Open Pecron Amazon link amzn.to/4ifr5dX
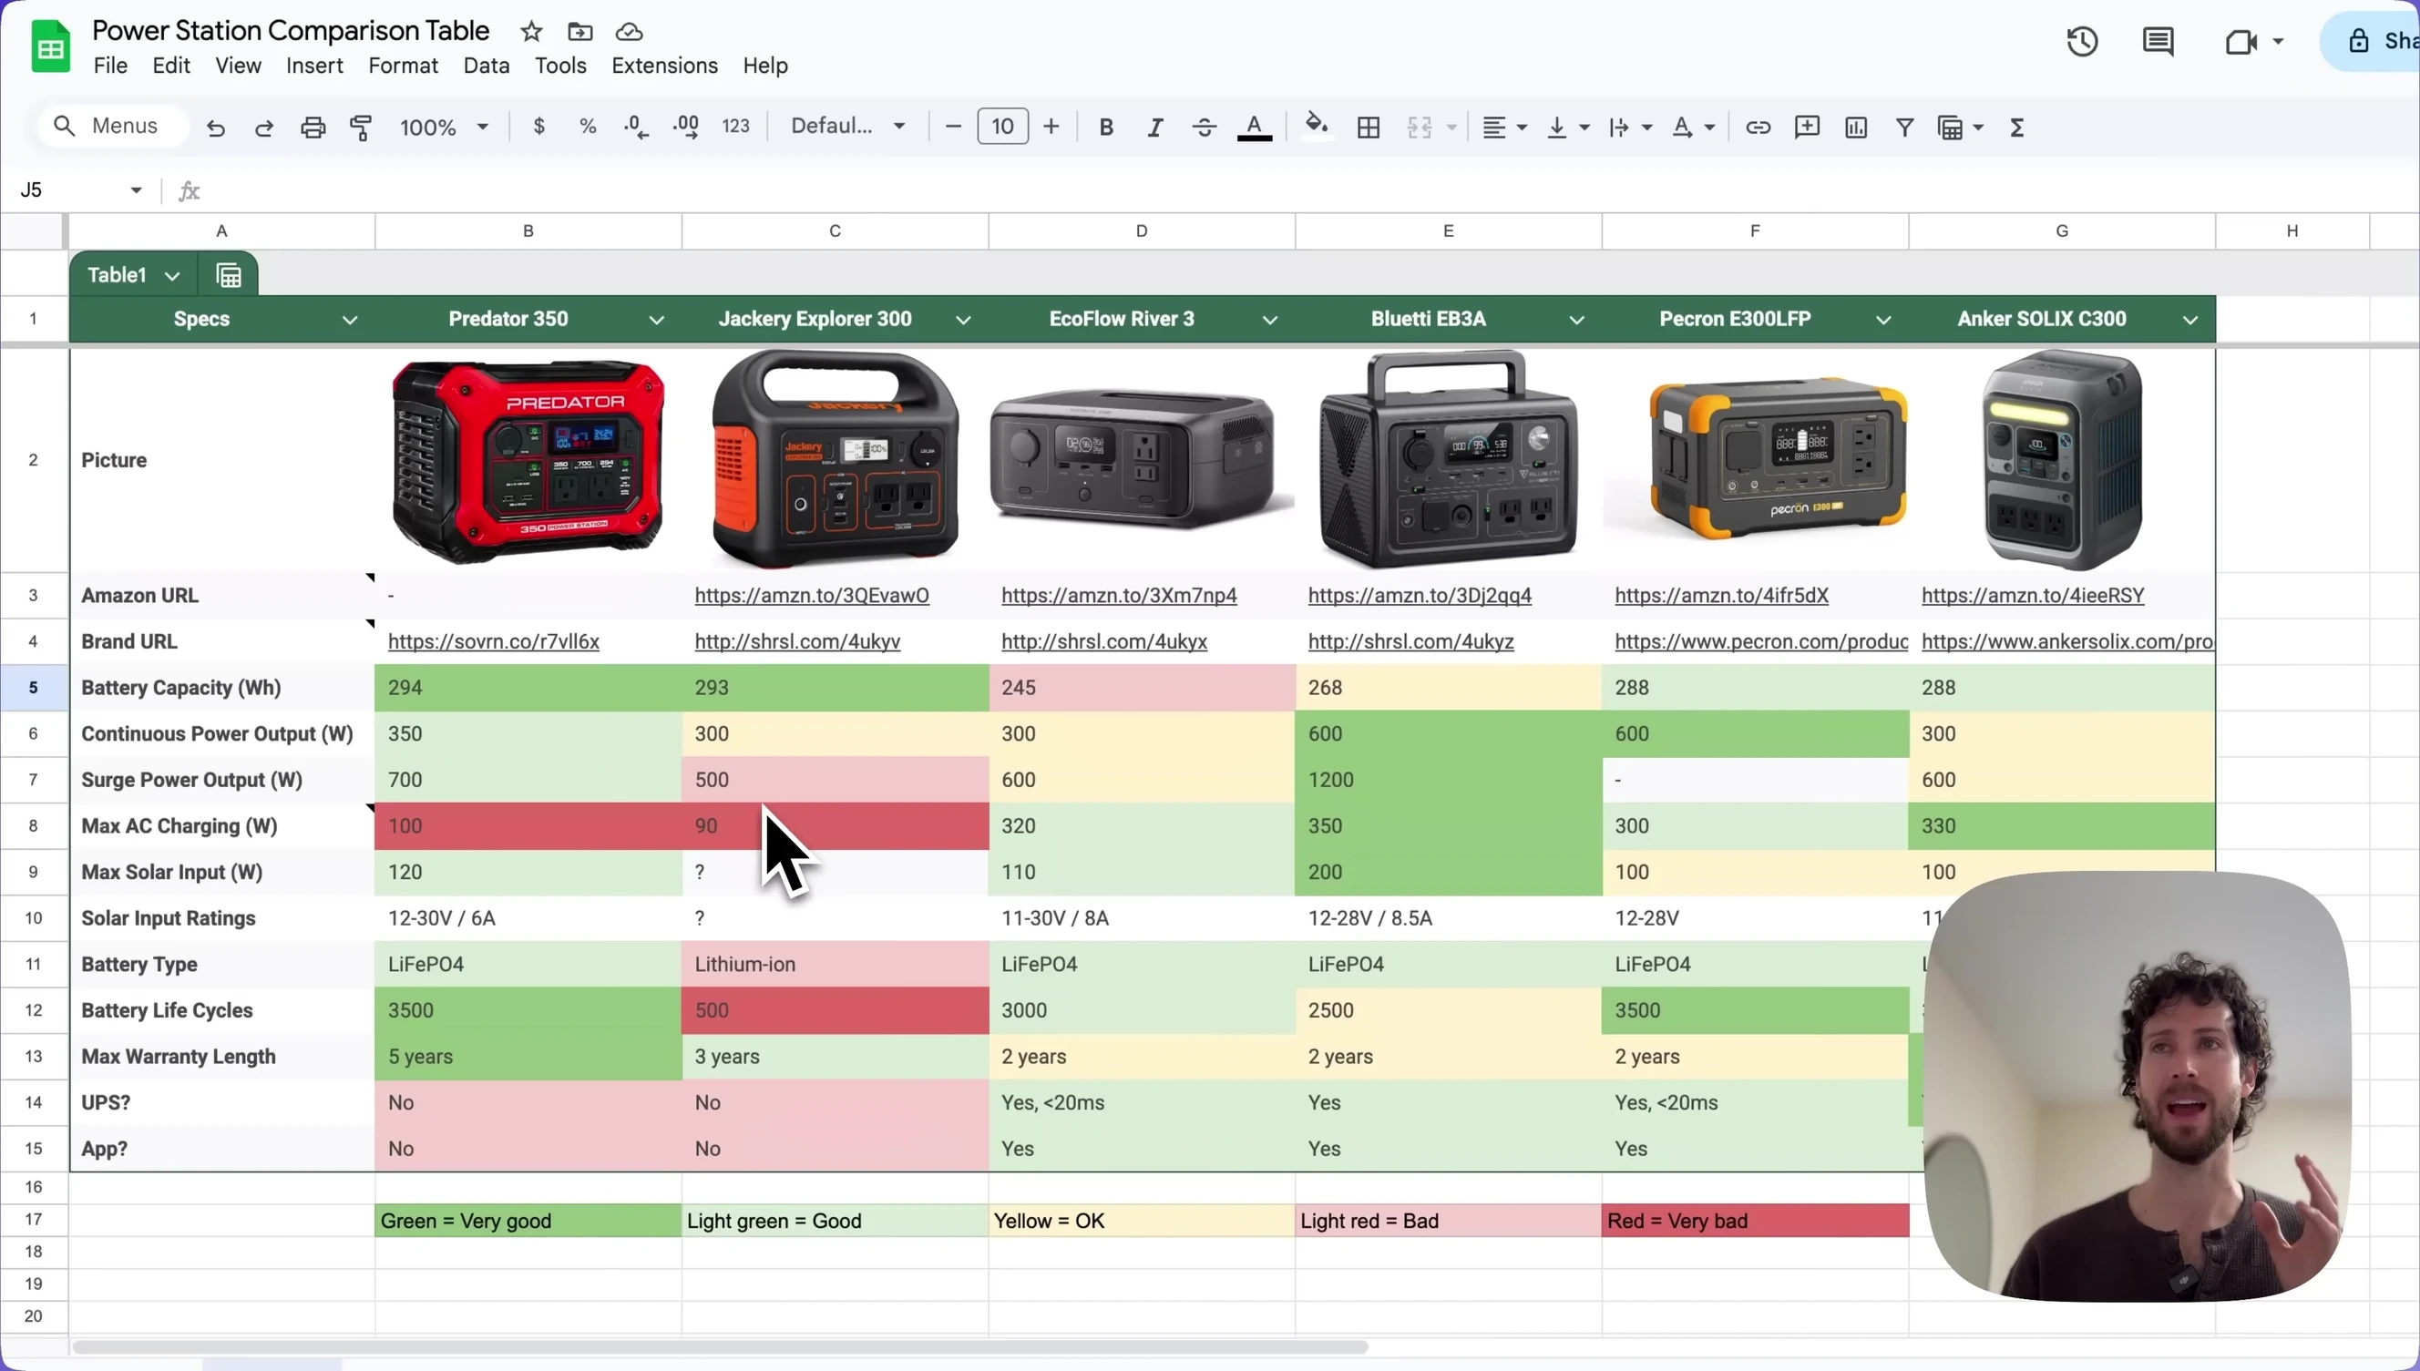The width and height of the screenshot is (2420, 1371). click(x=1721, y=596)
